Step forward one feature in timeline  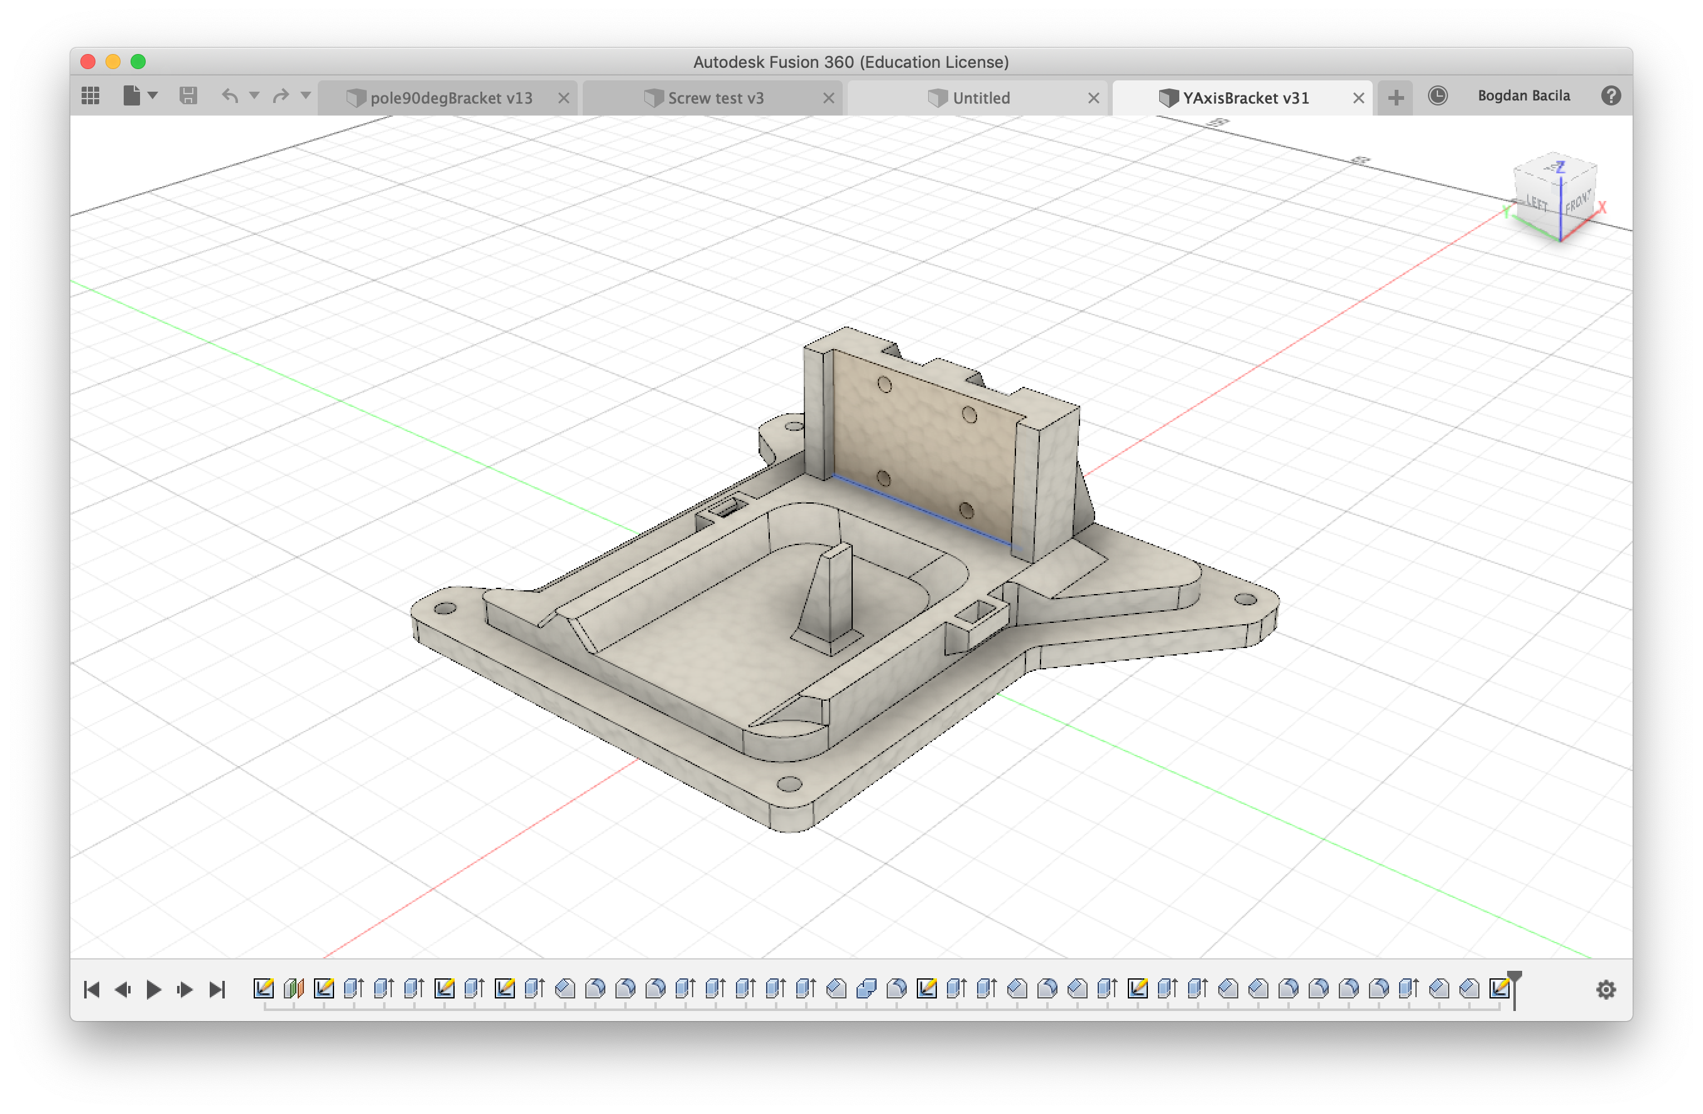[x=185, y=990]
